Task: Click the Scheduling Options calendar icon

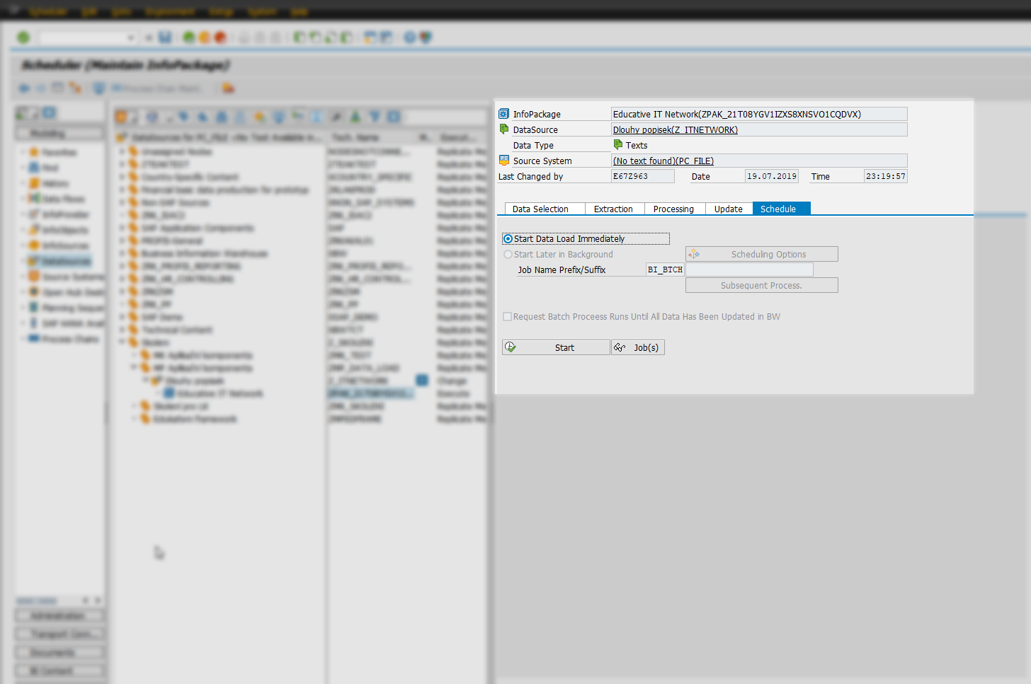Action: pyautogui.click(x=695, y=253)
